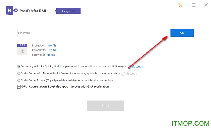Open the shopping cart purchase icon
The image size is (211, 131).
point(181,5)
